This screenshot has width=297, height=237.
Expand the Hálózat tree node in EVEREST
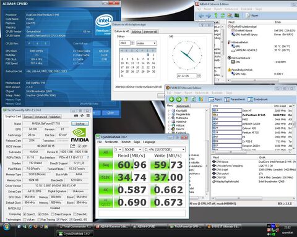click(x=169, y=125)
